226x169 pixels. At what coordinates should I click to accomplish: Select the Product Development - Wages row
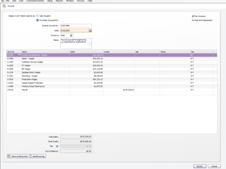(112, 55)
